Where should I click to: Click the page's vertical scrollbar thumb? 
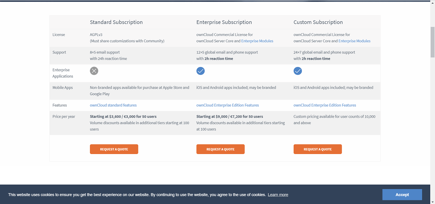point(433,42)
